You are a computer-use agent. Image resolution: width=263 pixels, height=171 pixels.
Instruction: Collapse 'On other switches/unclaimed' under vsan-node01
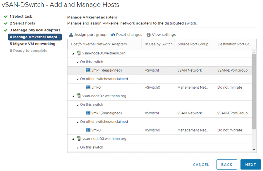(x=78, y=79)
